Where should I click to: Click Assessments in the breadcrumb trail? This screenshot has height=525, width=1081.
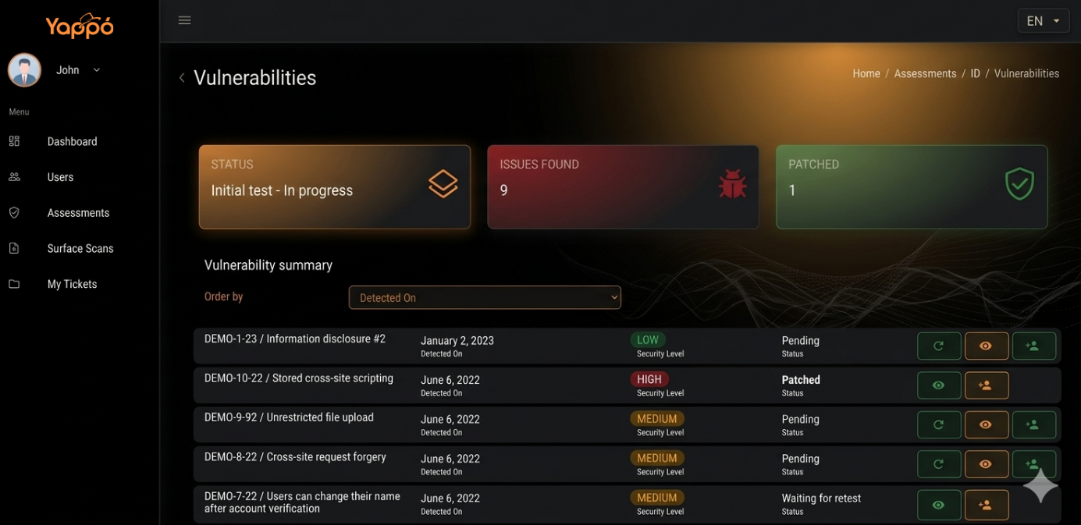[925, 73]
